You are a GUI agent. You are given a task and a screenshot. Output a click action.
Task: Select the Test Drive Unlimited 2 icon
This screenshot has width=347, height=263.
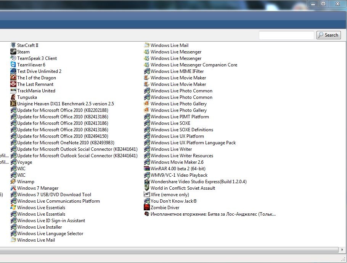tap(13, 71)
